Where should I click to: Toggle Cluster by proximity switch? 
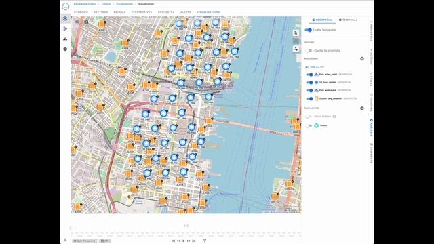[309, 51]
